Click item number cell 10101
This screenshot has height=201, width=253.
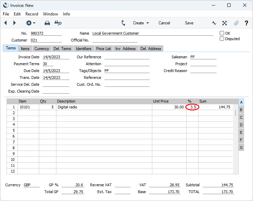(x=28, y=107)
